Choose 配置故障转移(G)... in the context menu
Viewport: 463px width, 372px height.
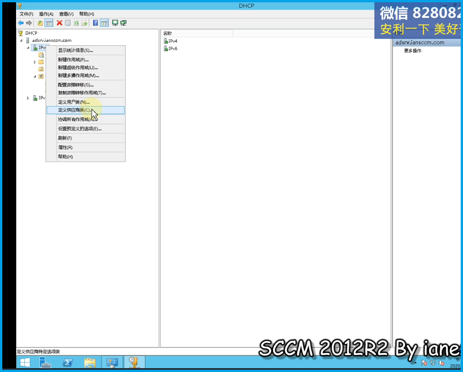pyautogui.click(x=86, y=85)
